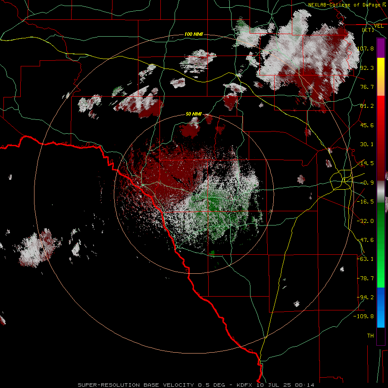Select the -16.5 velocity scale value
The image size is (388, 388).
pyautogui.click(x=365, y=202)
